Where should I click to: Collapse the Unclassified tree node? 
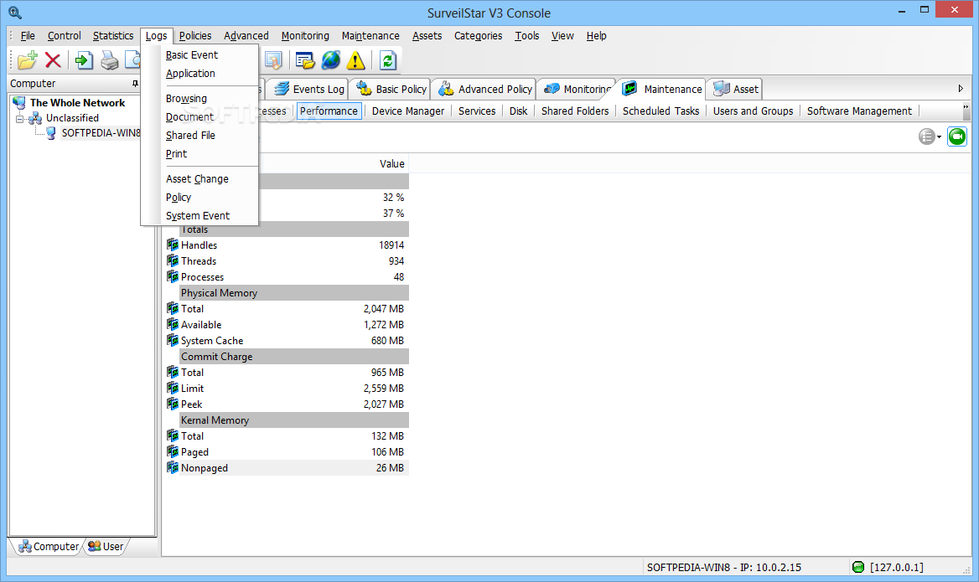(19, 118)
